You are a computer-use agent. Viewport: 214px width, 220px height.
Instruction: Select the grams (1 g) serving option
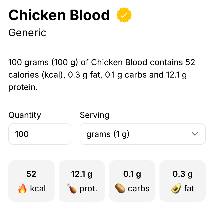[108, 134]
